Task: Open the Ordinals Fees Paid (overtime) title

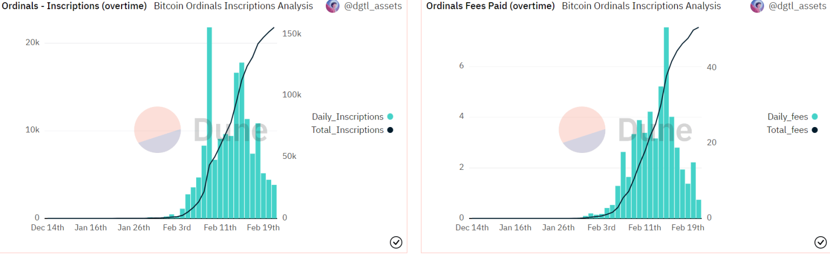Action: 490,6
